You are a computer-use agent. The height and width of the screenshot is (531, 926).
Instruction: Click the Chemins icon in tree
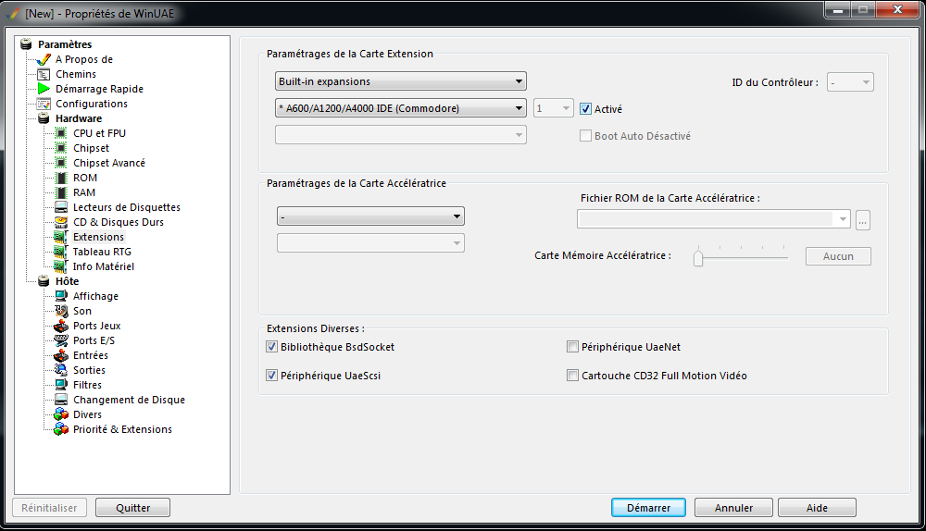click(44, 74)
